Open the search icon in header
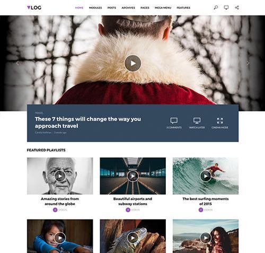Image resolution: width=265 pixels, height=253 pixels. (x=216, y=7)
